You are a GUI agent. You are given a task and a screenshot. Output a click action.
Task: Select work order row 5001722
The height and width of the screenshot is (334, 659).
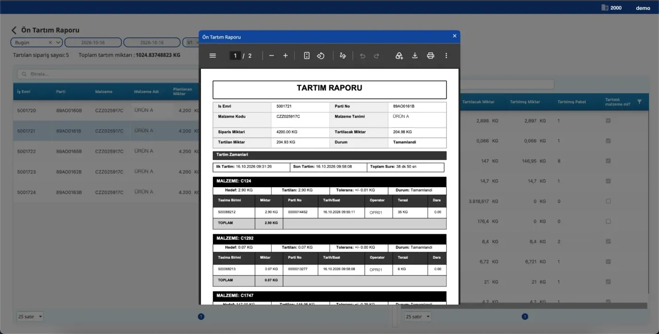[x=106, y=151]
